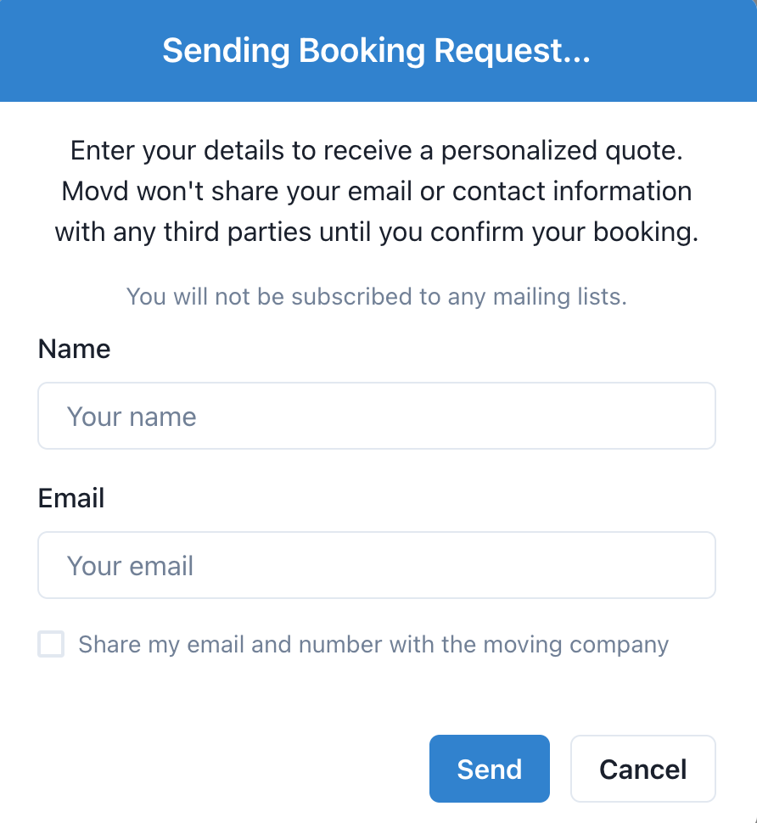Image resolution: width=757 pixels, height=823 pixels.
Task: Click the 'Sending Booking Request...' header title
Action: (377, 51)
